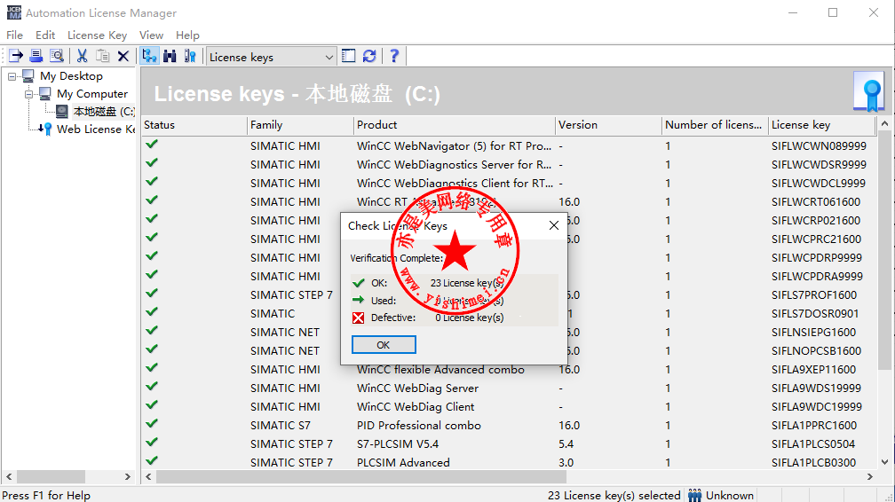Click the green check for SIFLNSIEPG1600 row

pos(151,330)
